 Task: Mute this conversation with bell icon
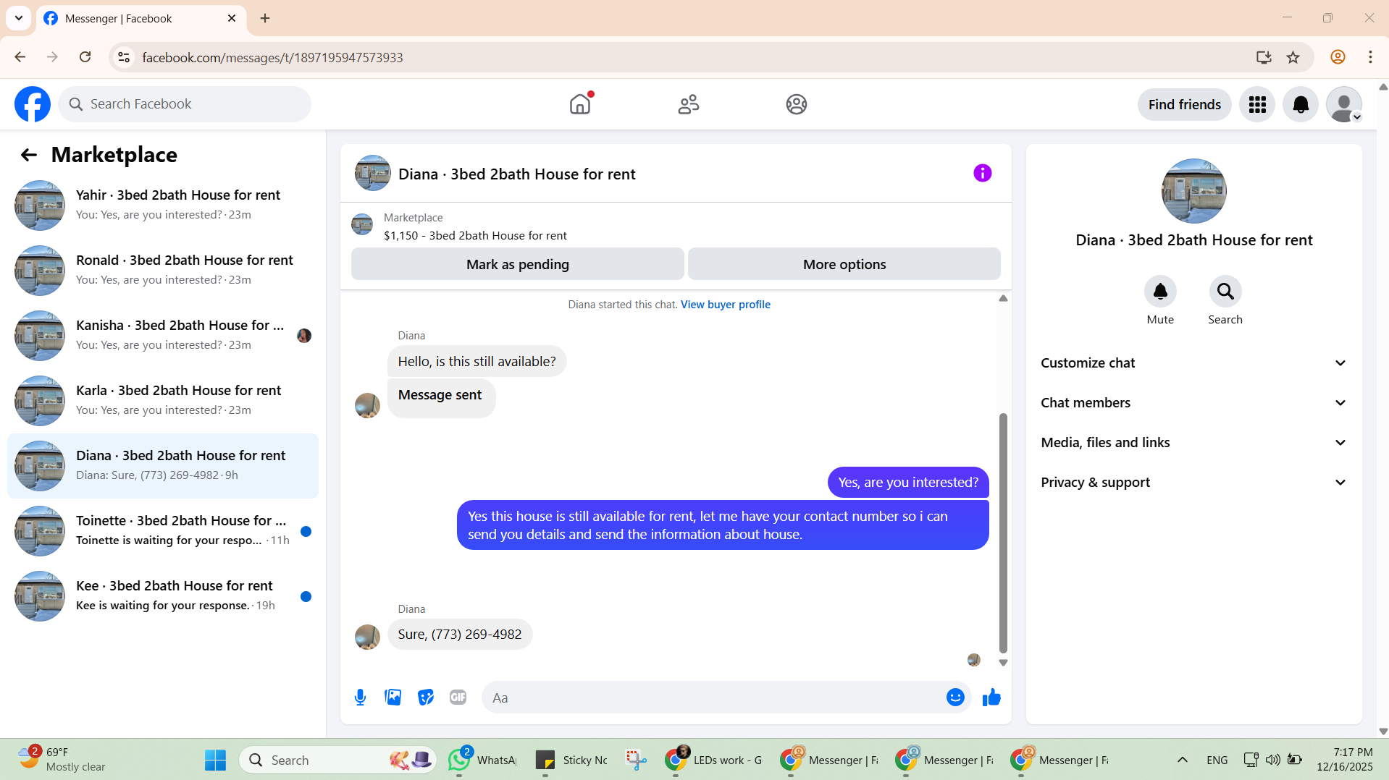[x=1160, y=292]
